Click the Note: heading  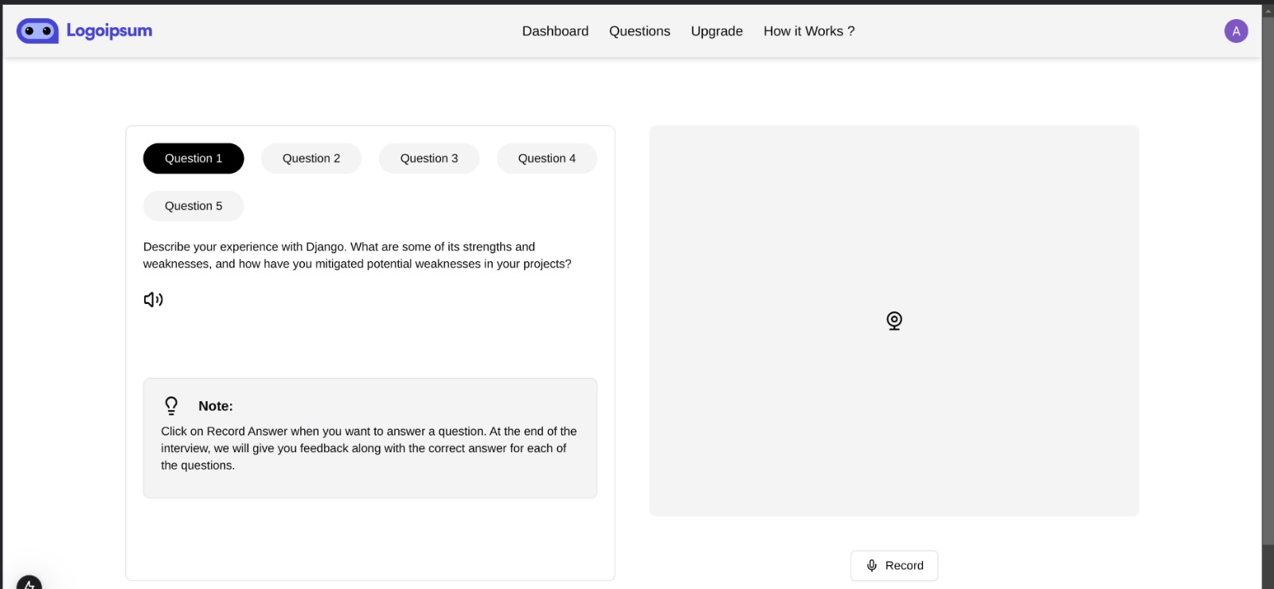pyautogui.click(x=216, y=406)
